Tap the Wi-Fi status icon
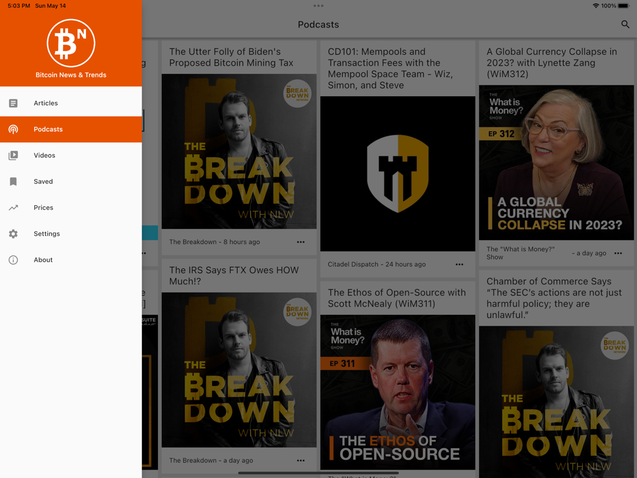637x478 pixels. point(596,6)
